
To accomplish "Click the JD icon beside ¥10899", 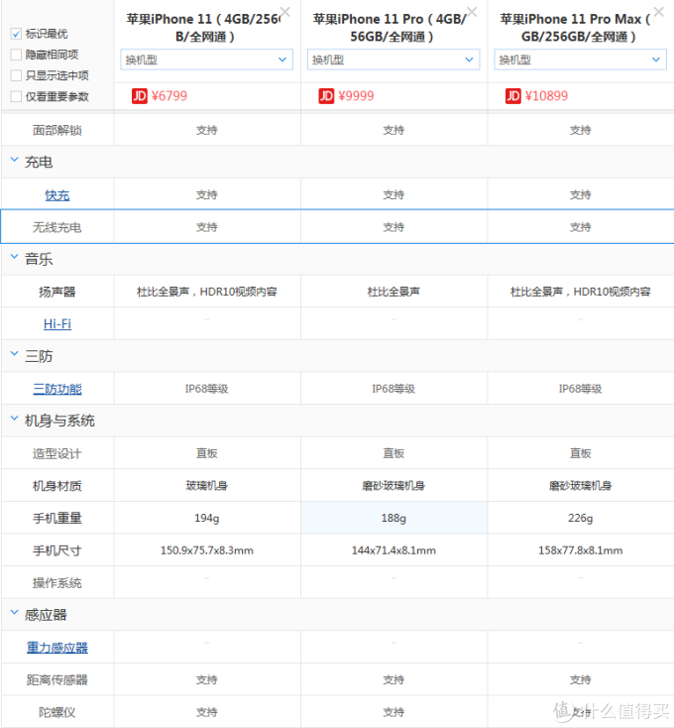I will click(x=513, y=96).
